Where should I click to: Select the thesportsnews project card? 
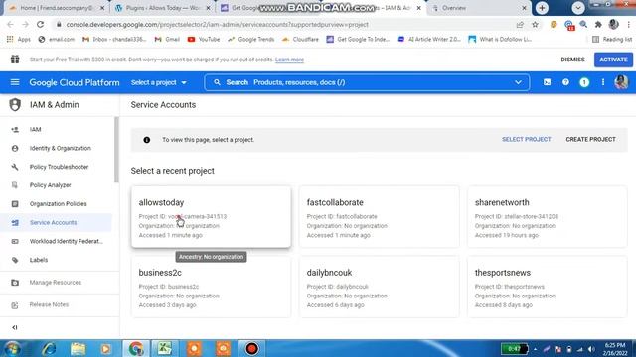click(548, 287)
